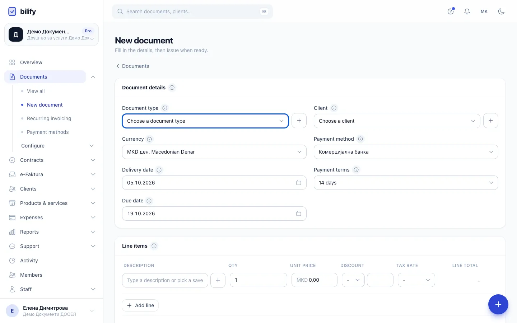Viewport: 517px width, 323px height.
Task: Show info tooltip for Delivery date
Action: (159, 170)
